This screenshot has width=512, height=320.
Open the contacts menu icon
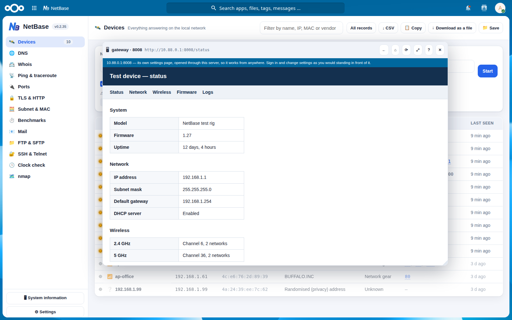(484, 8)
